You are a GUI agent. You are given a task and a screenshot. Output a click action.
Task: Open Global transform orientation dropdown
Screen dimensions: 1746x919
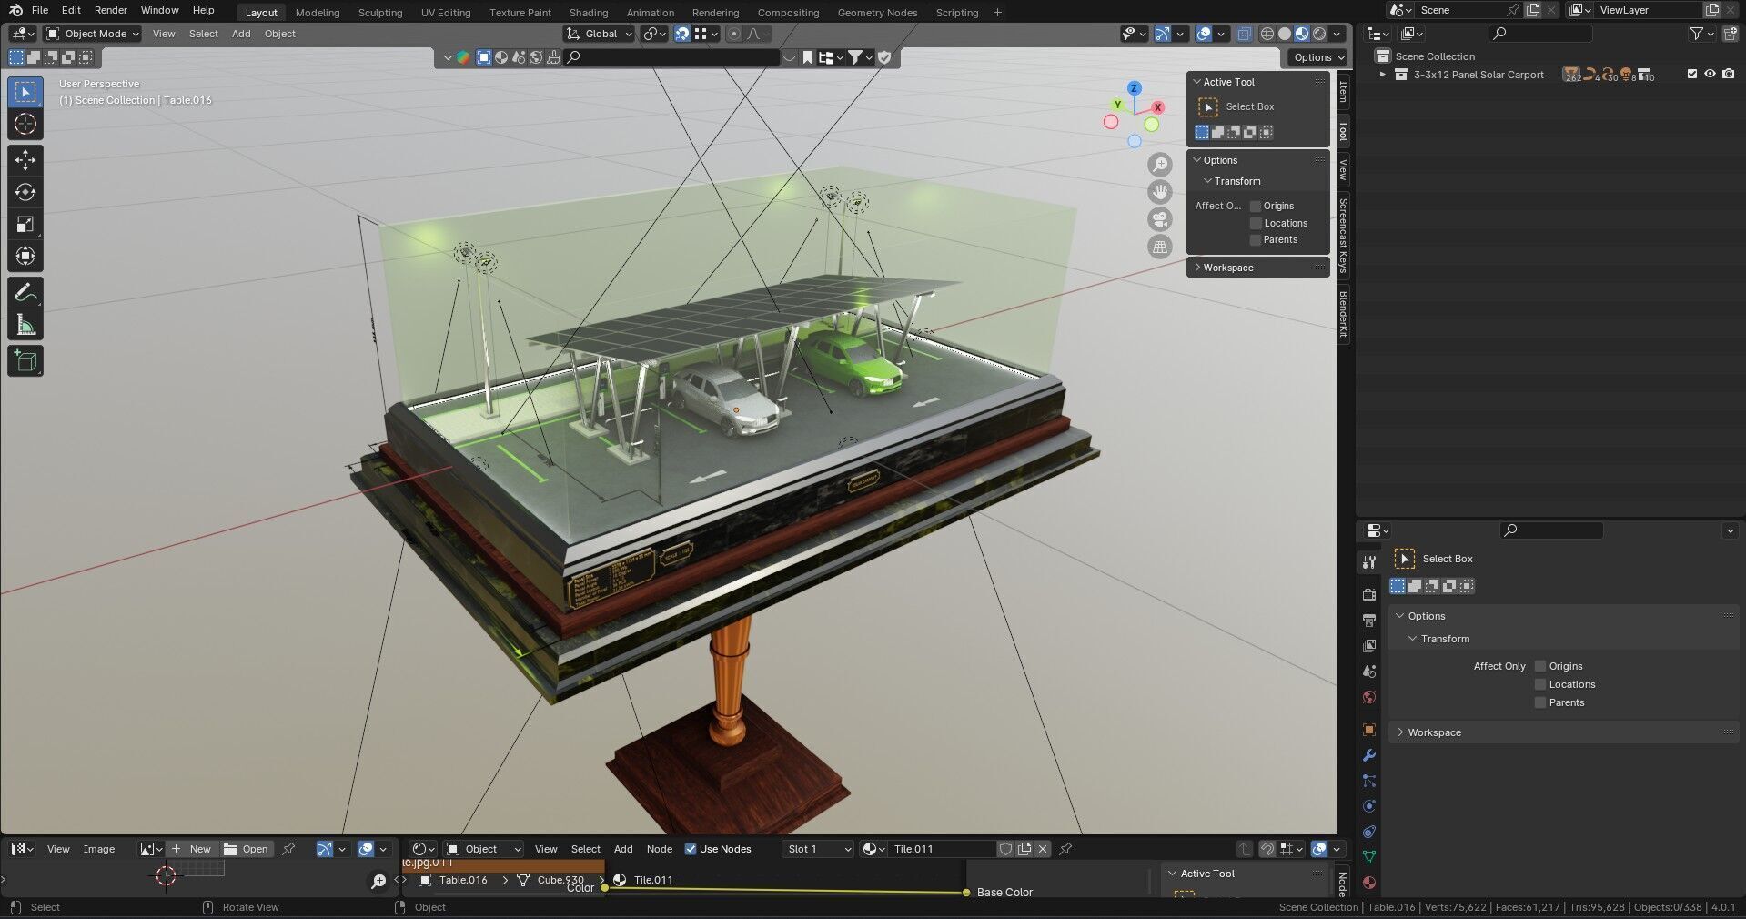(599, 34)
